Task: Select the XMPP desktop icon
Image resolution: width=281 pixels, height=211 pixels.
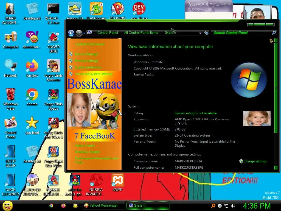Action: [x=117, y=183]
